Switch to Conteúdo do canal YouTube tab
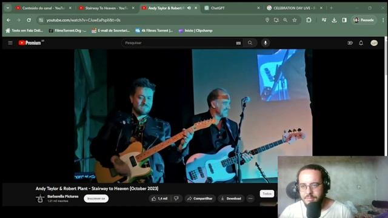 [x=44, y=8]
